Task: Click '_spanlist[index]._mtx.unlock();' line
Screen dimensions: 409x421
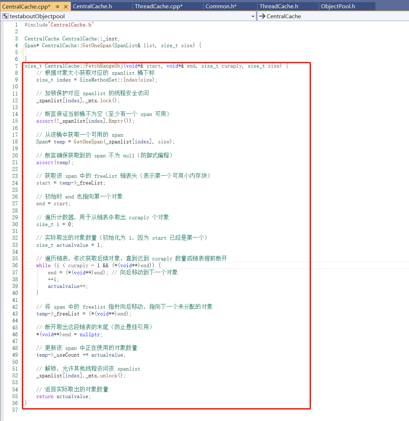Action: click(x=81, y=376)
